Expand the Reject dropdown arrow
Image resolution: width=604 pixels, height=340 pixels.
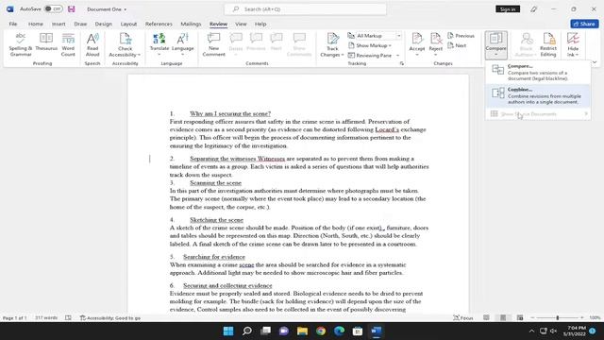(x=436, y=55)
